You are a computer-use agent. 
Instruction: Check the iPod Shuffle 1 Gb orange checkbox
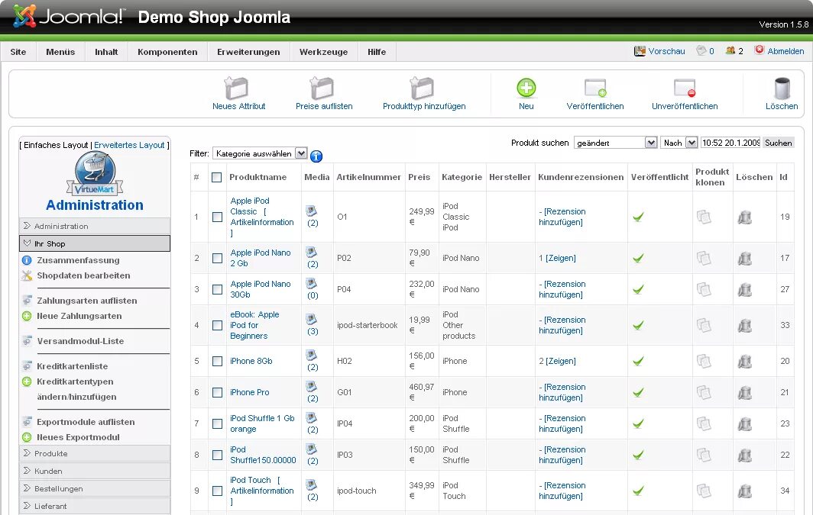[x=217, y=424]
